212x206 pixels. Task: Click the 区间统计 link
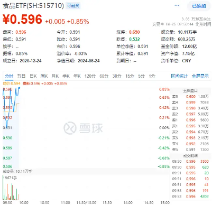pos(179,76)
